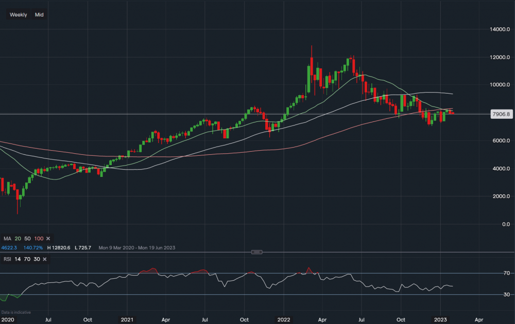The width and height of the screenshot is (515, 324).
Task: Select the RSI indicator label
Action: (x=7, y=259)
